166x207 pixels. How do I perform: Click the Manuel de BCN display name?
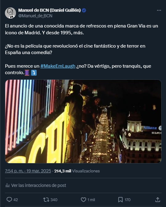click(x=49, y=10)
